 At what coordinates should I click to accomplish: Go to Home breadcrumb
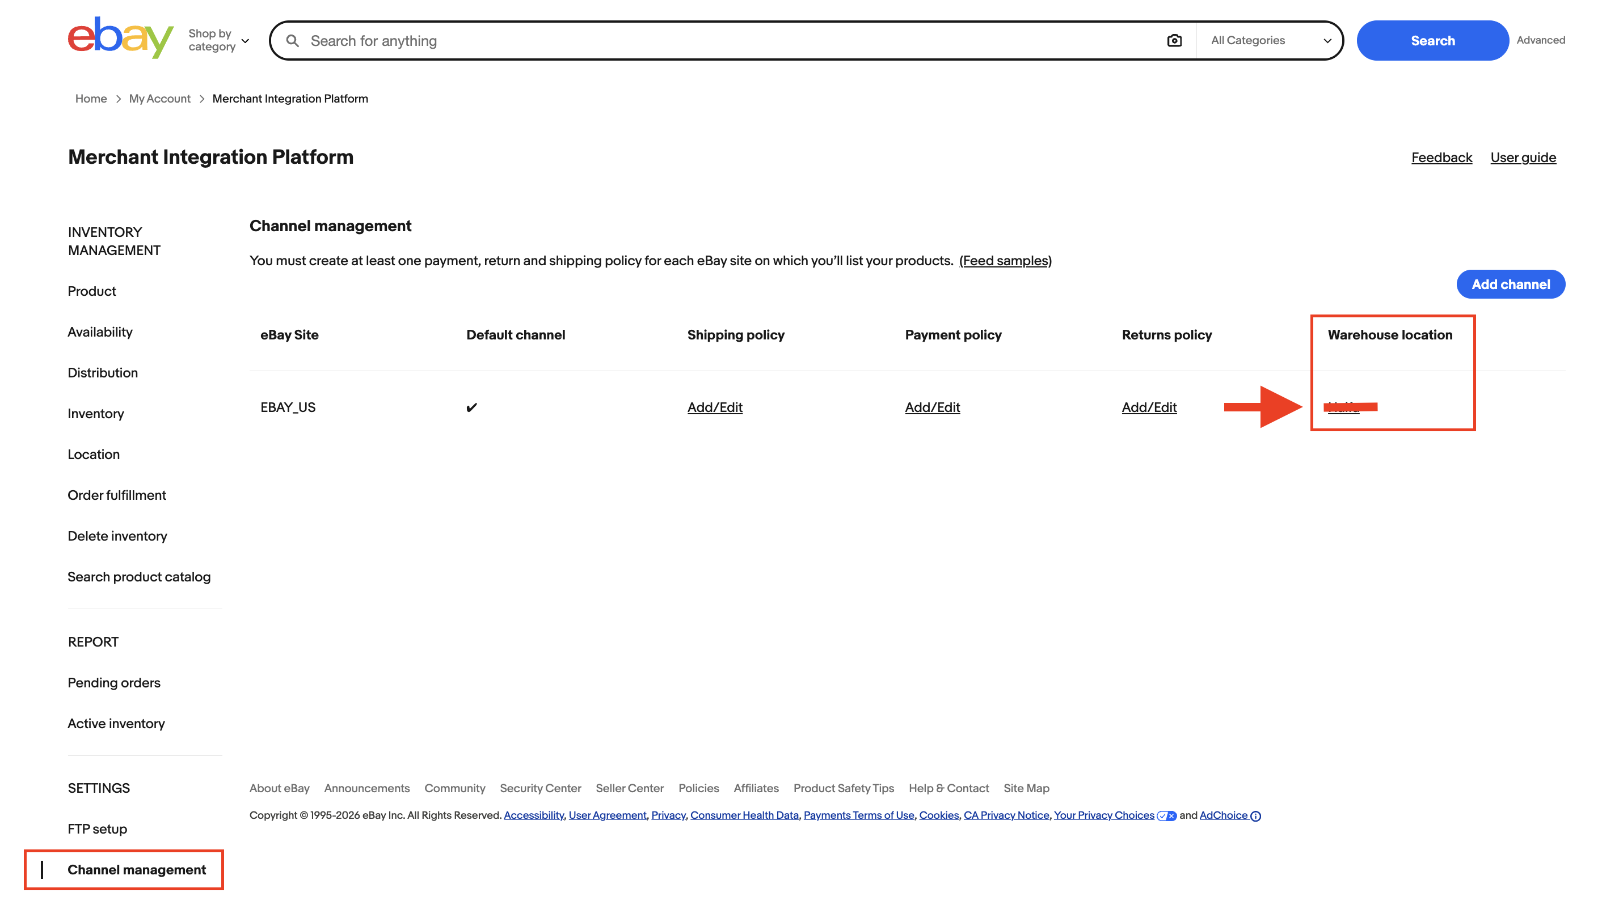coord(91,99)
